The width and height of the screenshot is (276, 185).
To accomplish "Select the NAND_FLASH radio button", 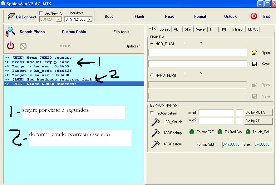I will [152, 75].
